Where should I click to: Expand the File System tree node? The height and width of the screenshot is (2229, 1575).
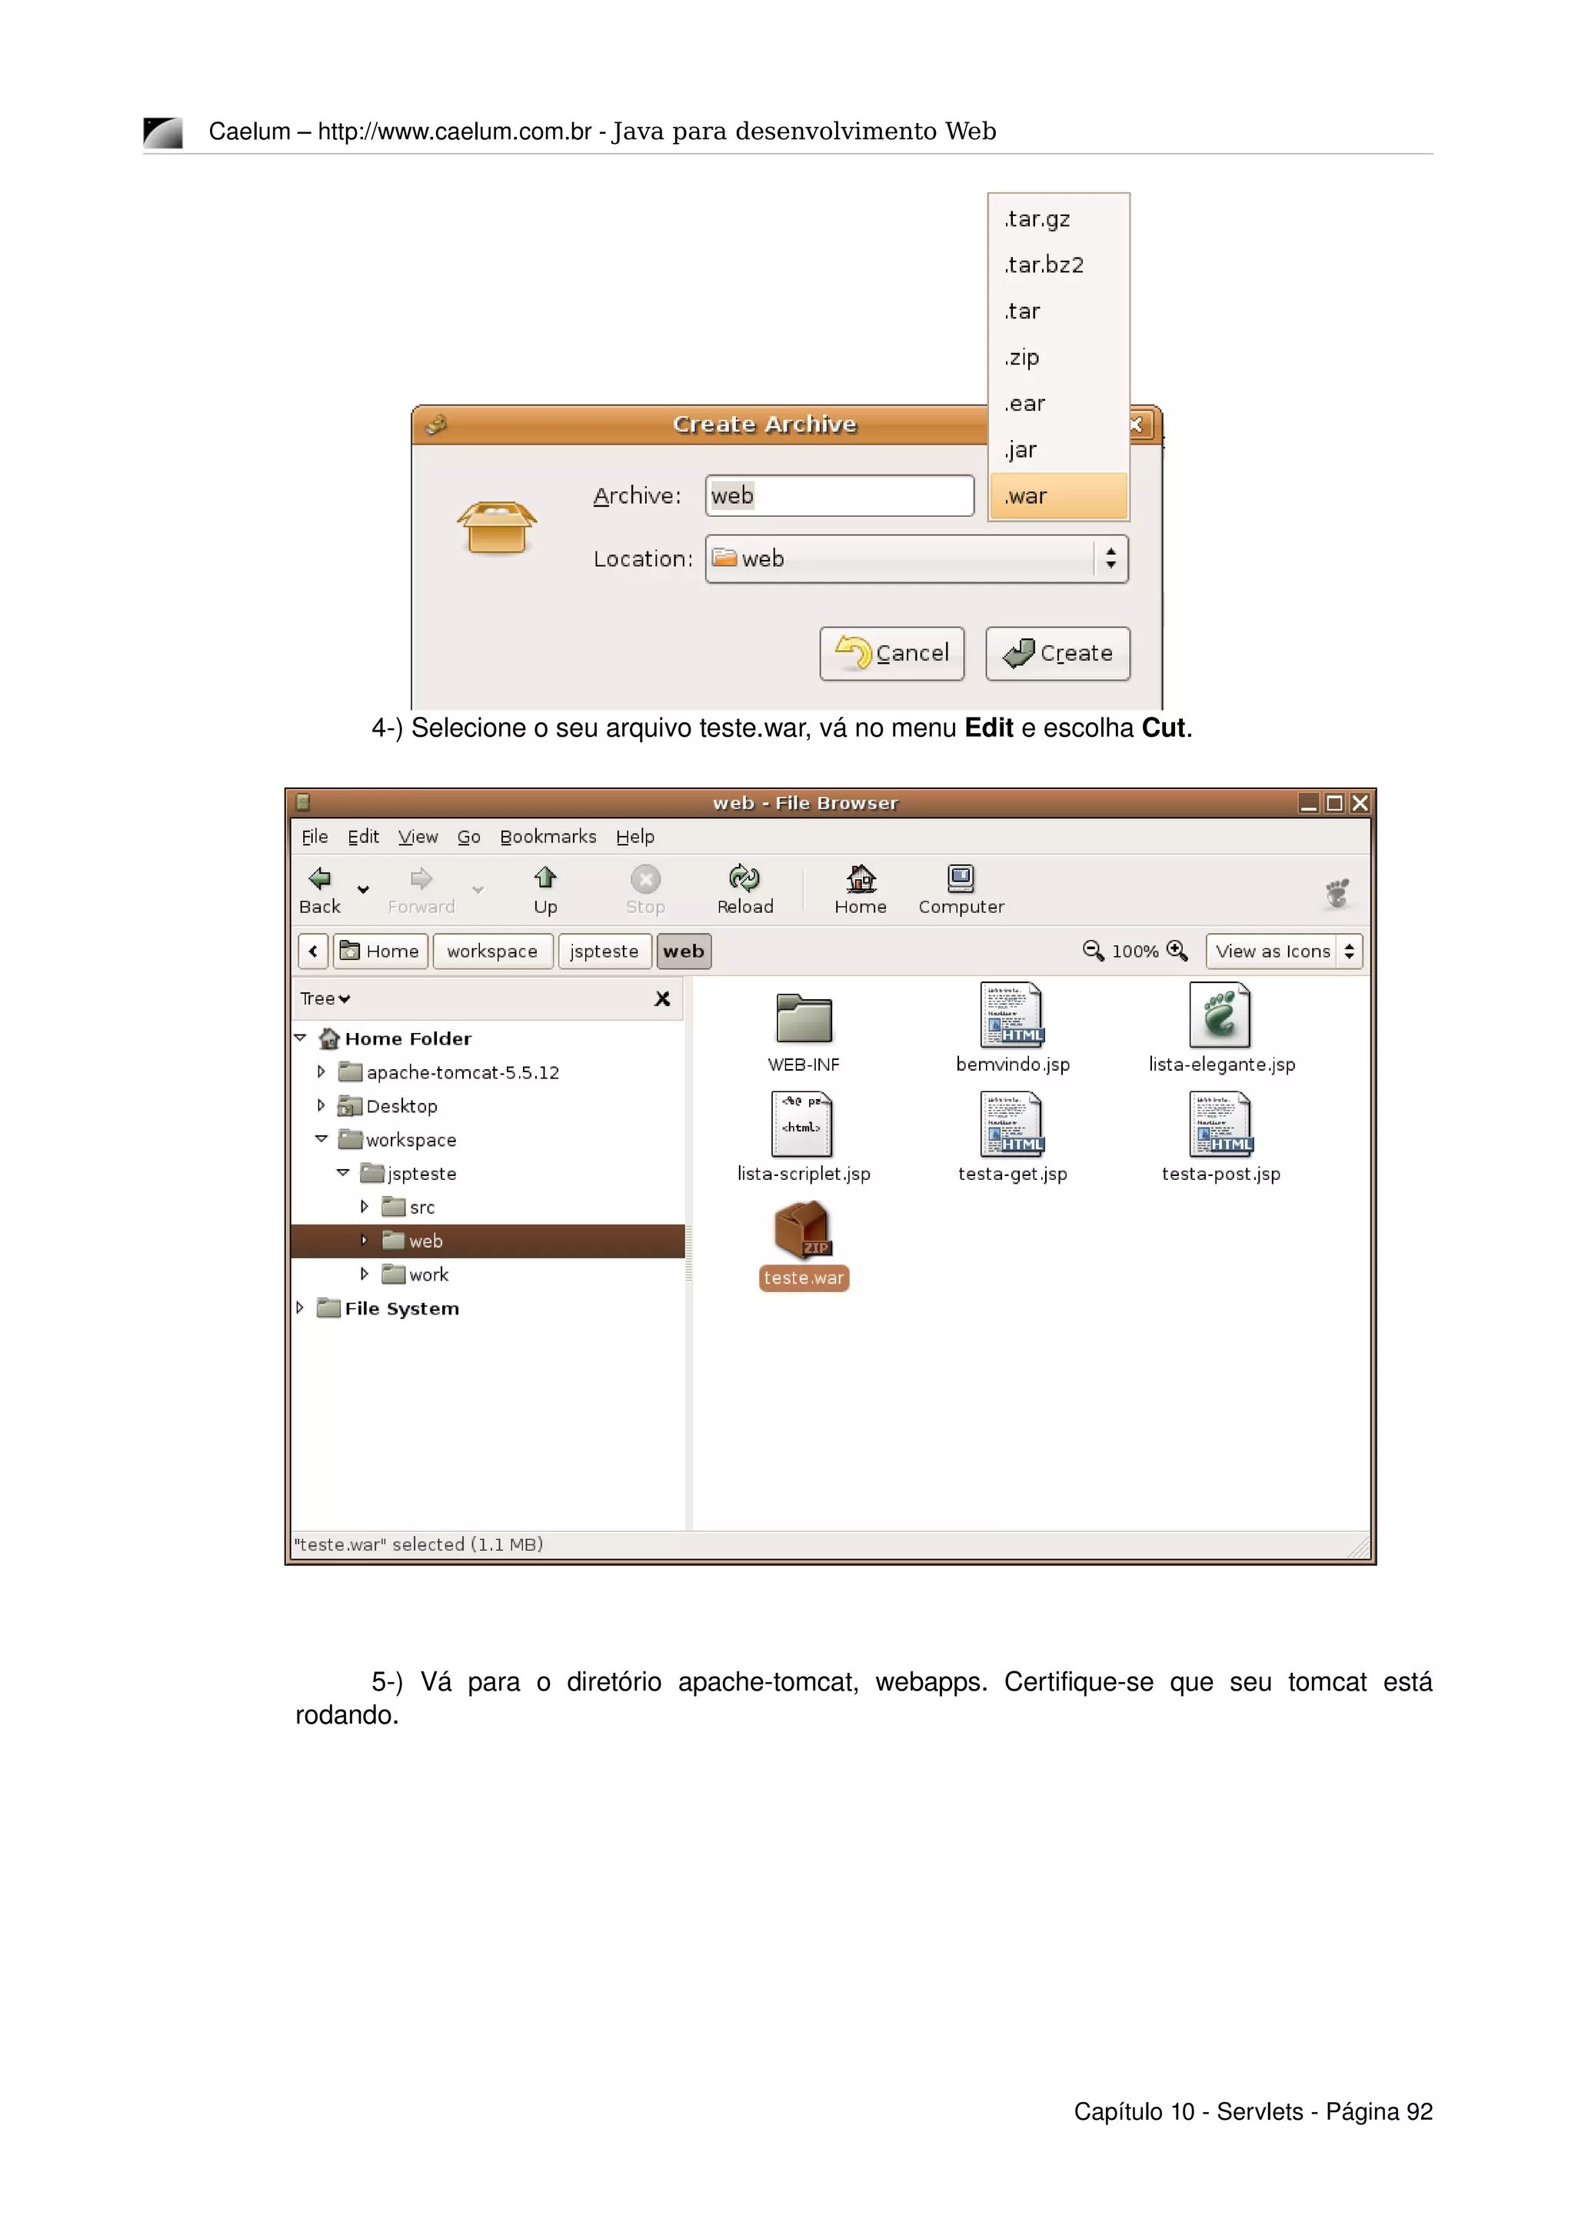[x=300, y=1308]
